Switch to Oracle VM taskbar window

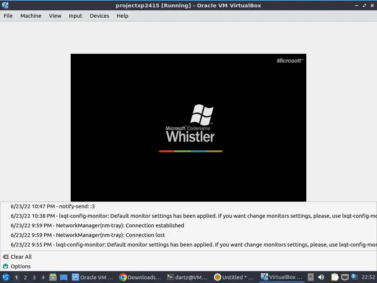92,277
